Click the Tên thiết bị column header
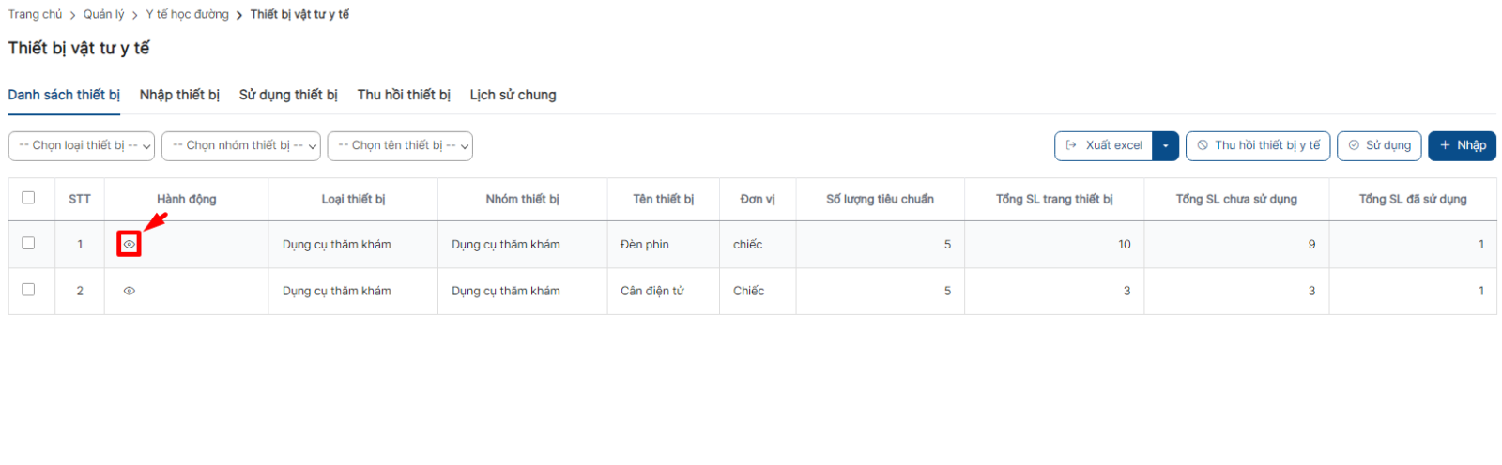 [663, 199]
